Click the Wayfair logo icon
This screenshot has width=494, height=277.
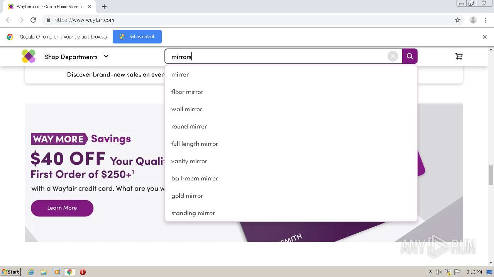(29, 56)
